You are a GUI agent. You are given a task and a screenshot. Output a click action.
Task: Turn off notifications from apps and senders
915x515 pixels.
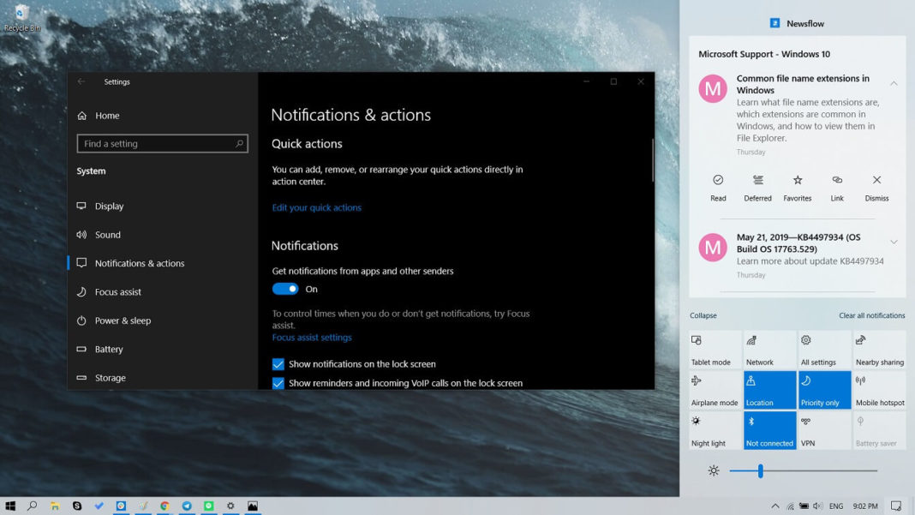284,288
